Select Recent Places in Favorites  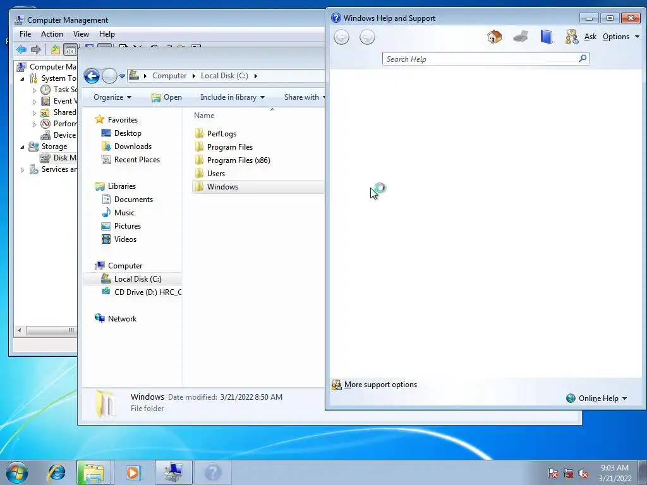[x=136, y=160]
